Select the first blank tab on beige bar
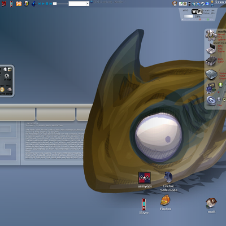This screenshot has height=226, width=226. coord(18,114)
